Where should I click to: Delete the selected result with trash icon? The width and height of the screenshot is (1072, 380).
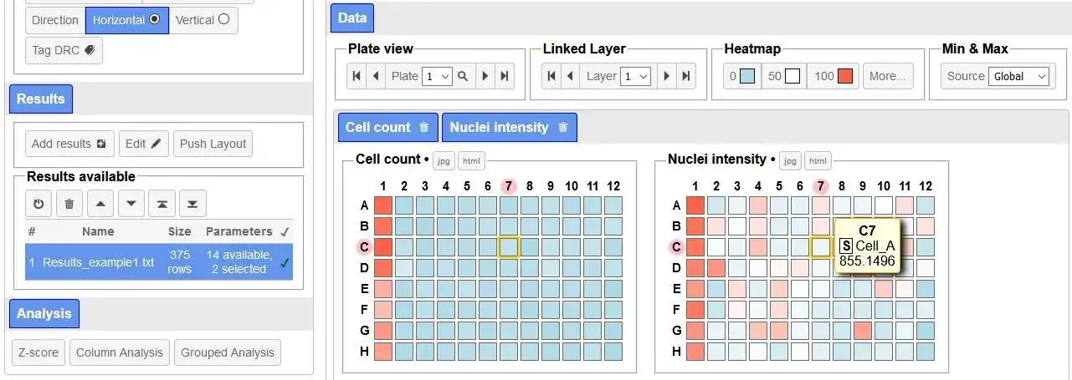pyautogui.click(x=69, y=203)
